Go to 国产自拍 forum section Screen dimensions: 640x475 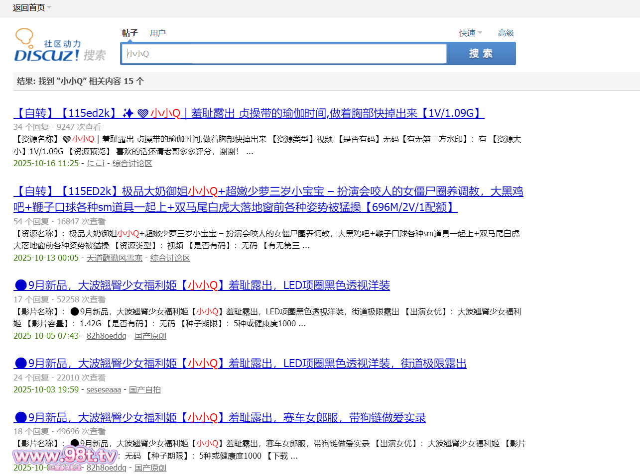pos(145,390)
